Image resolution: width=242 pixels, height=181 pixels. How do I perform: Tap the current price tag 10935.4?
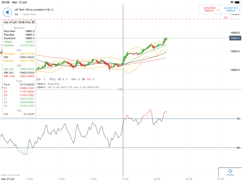(235, 38)
